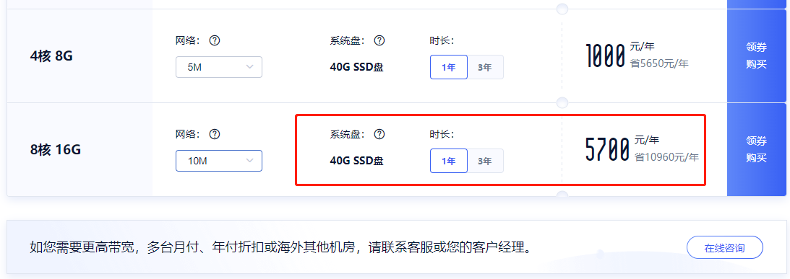Click the 在线咨询 button
This screenshot has height=279, width=790.
coord(724,248)
